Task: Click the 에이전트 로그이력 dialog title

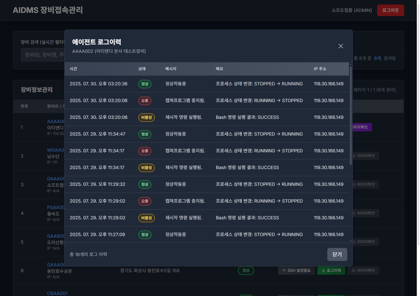Action: [x=97, y=42]
